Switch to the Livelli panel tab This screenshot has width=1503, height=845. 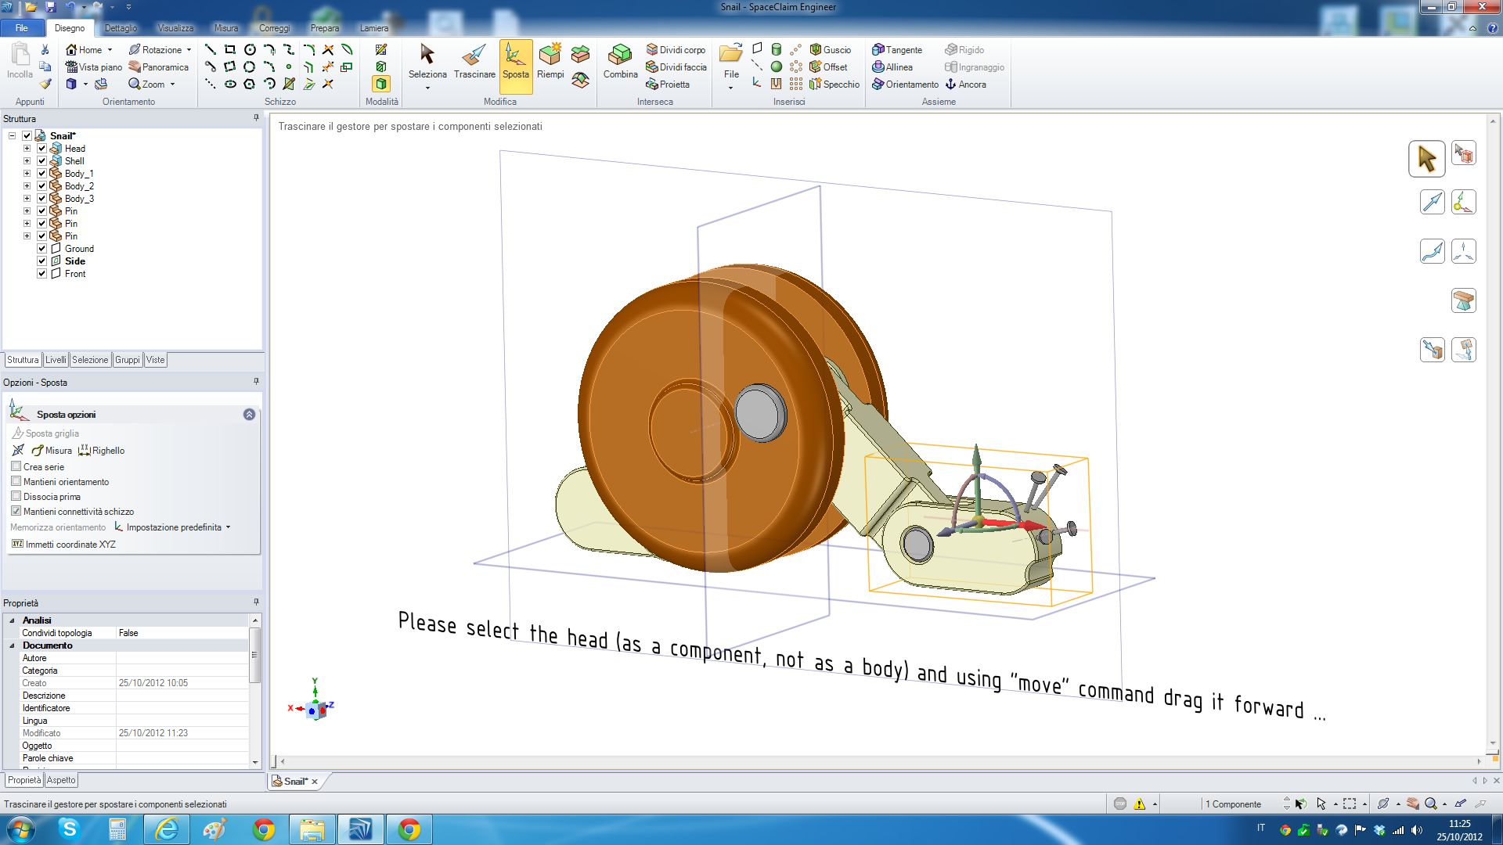pos(56,360)
